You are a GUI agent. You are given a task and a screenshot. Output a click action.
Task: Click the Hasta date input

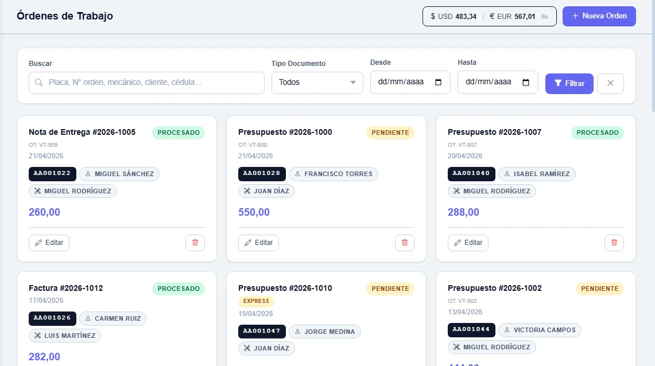pyautogui.click(x=498, y=82)
